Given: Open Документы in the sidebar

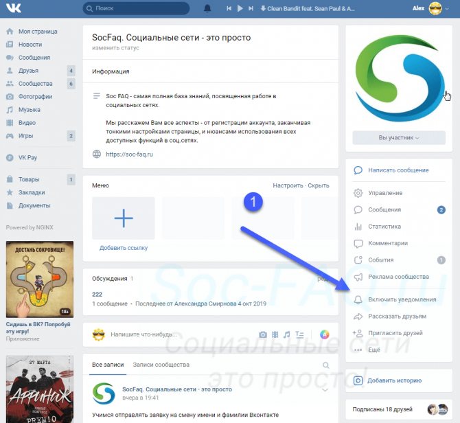Looking at the screenshot, I should point(34,205).
